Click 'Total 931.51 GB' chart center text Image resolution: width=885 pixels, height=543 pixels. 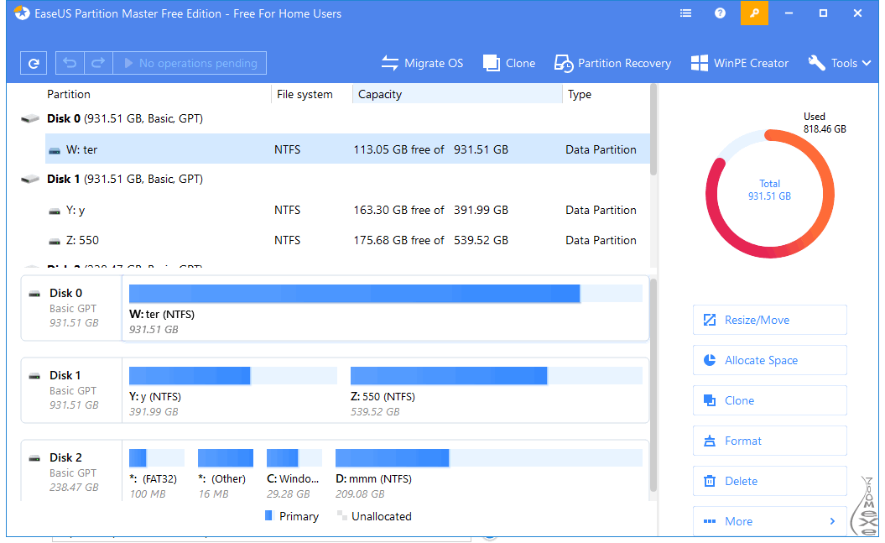coord(770,190)
